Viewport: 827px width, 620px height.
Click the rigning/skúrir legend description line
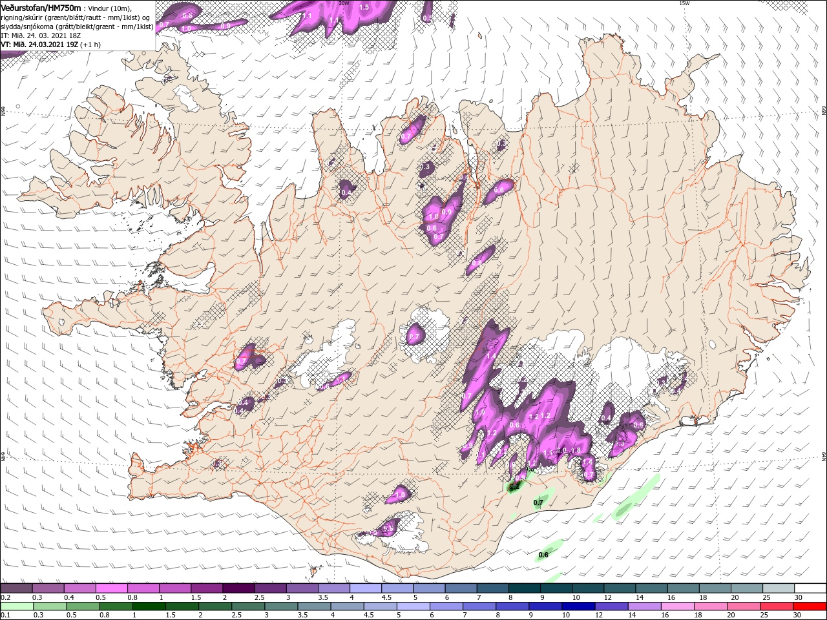click(x=75, y=17)
